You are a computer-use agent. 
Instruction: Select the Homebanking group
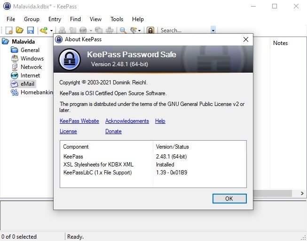coord(37,92)
